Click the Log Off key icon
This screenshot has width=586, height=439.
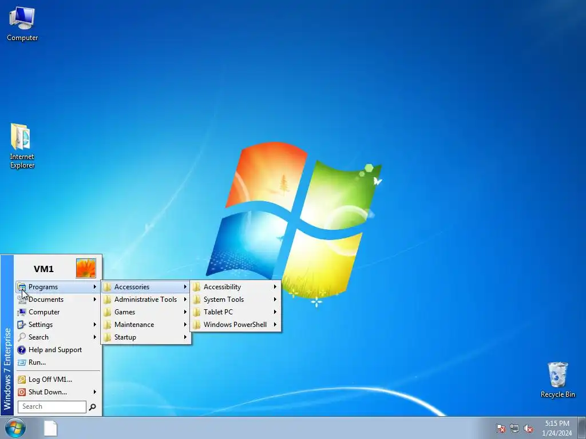tap(22, 380)
